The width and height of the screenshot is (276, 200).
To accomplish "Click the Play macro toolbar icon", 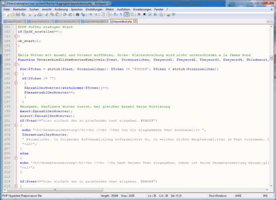I will (x=150, y=15).
